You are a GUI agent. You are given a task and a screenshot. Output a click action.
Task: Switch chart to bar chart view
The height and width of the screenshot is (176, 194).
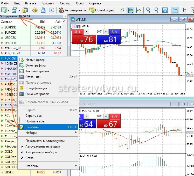point(122,10)
